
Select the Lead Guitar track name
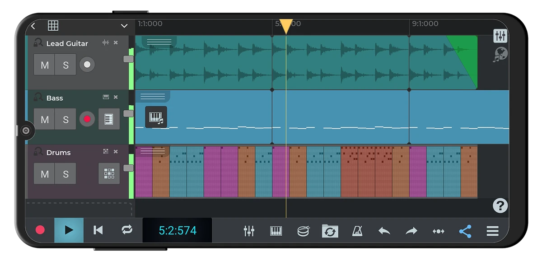67,43
